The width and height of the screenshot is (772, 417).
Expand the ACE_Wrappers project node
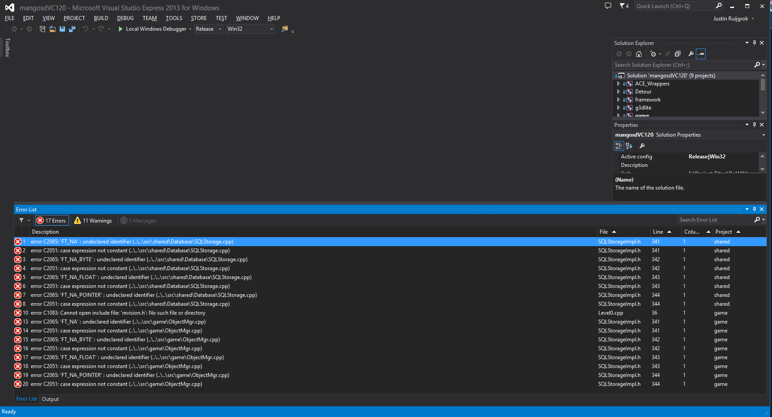coord(618,84)
